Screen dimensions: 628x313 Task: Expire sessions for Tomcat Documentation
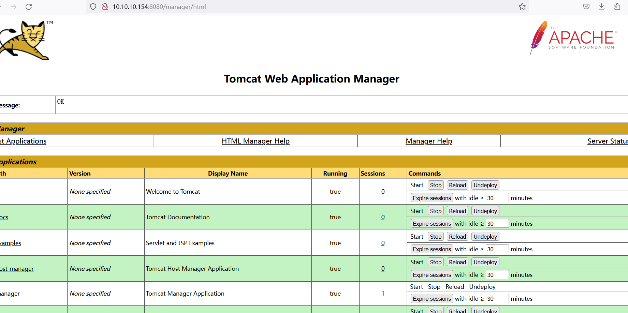tap(432, 224)
